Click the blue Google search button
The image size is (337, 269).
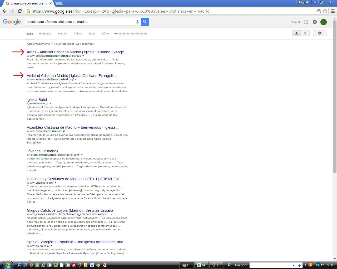(145, 22)
